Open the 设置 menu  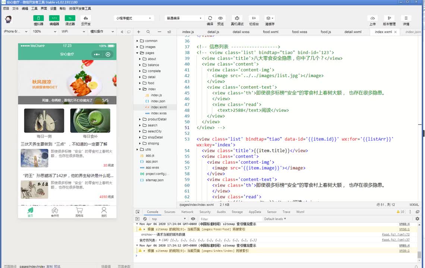(53, 9)
